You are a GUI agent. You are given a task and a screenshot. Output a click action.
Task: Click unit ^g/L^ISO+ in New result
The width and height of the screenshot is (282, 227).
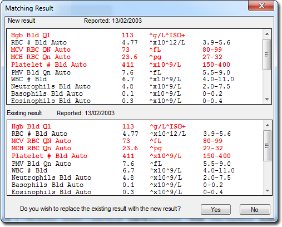click(x=167, y=35)
